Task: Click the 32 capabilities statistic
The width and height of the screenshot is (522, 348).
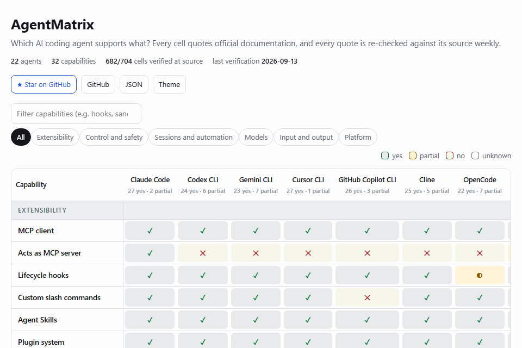Action: [73, 61]
